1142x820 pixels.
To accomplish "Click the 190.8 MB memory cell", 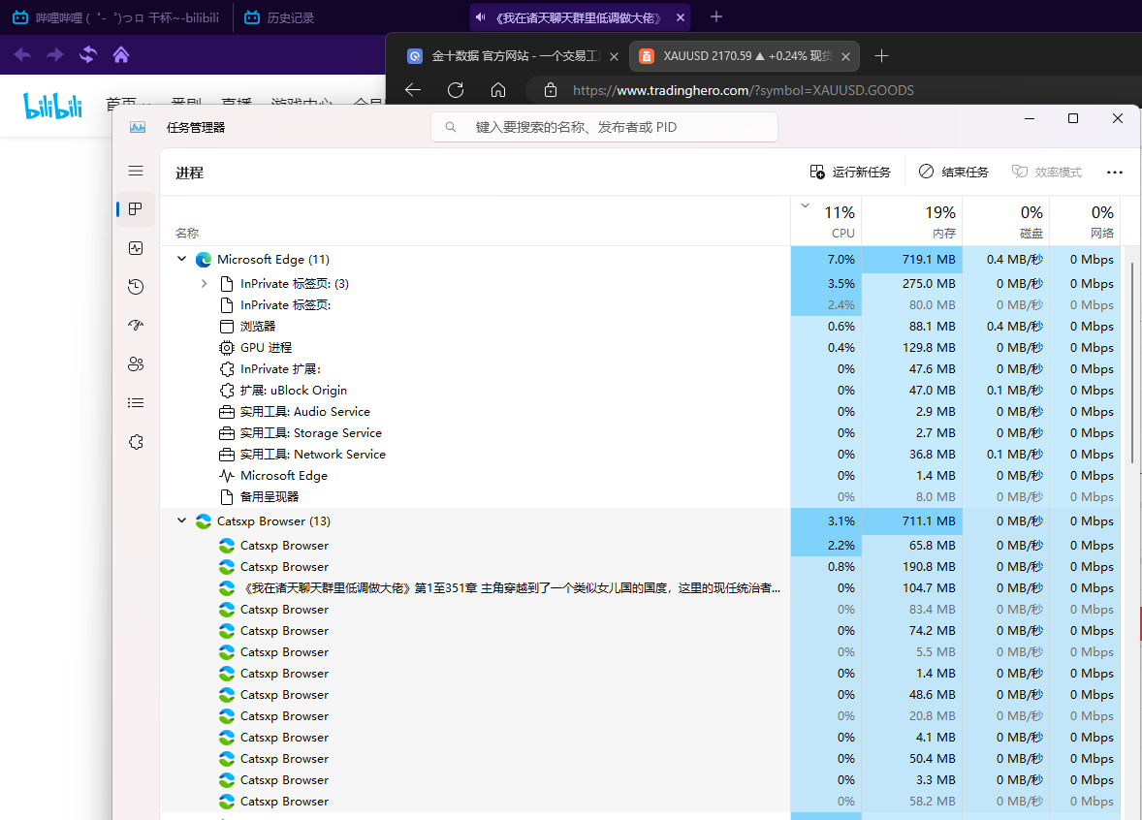I will point(912,567).
